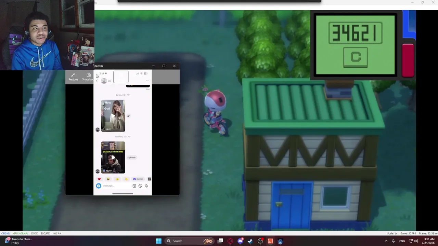Click the 'Game: 30 FPS' status entry
Screen dimensions: 438x246
[x=408, y=233]
